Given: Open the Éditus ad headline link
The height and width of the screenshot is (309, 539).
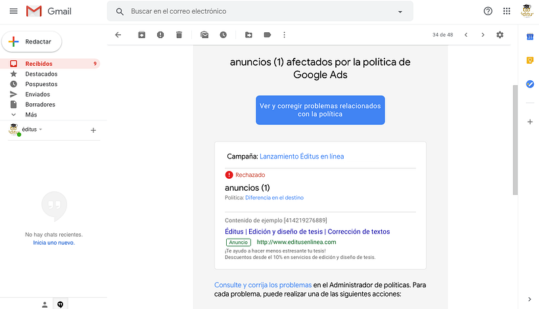Looking at the screenshot, I should point(308,231).
